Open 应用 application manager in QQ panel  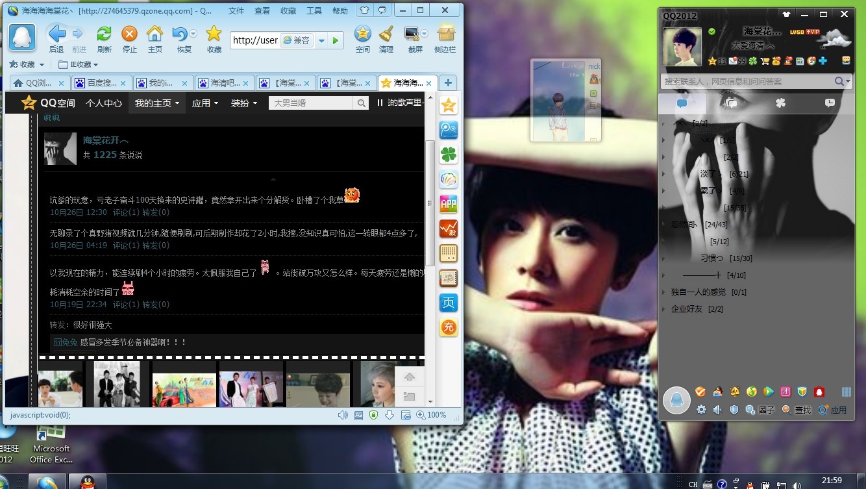[832, 410]
